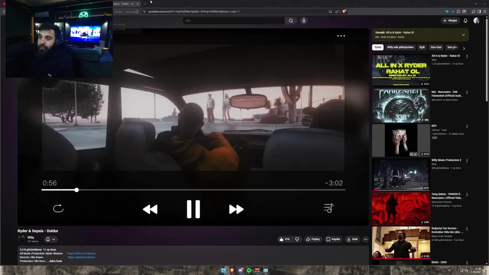Open Spotify from the taskbar
Screen dimensions: 489x275
[x=249, y=271]
